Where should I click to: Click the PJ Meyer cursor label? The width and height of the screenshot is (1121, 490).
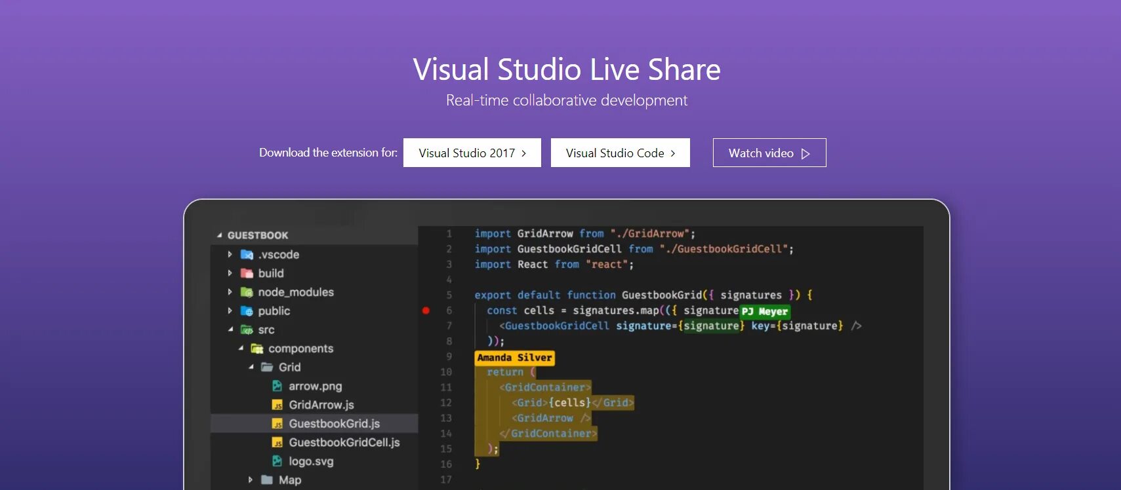(x=765, y=312)
